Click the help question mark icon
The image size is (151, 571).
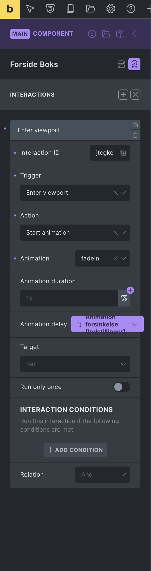(131, 9)
